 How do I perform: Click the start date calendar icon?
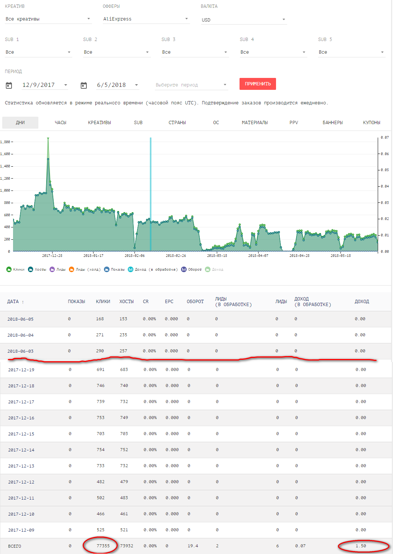(9, 85)
